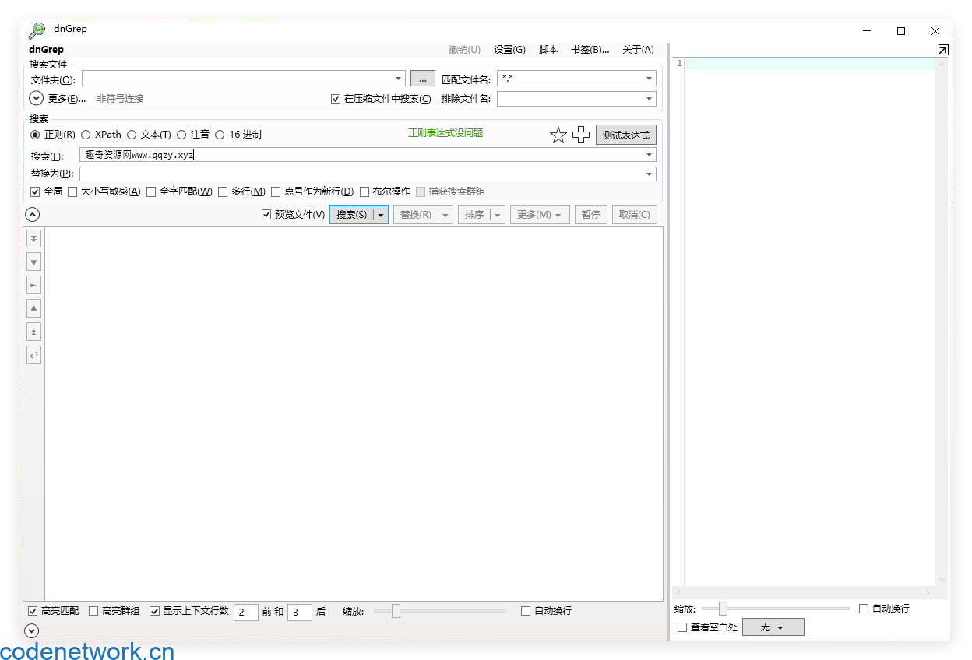Open the 书签(B) menu
Image resolution: width=972 pixels, height=660 pixels.
pos(591,49)
